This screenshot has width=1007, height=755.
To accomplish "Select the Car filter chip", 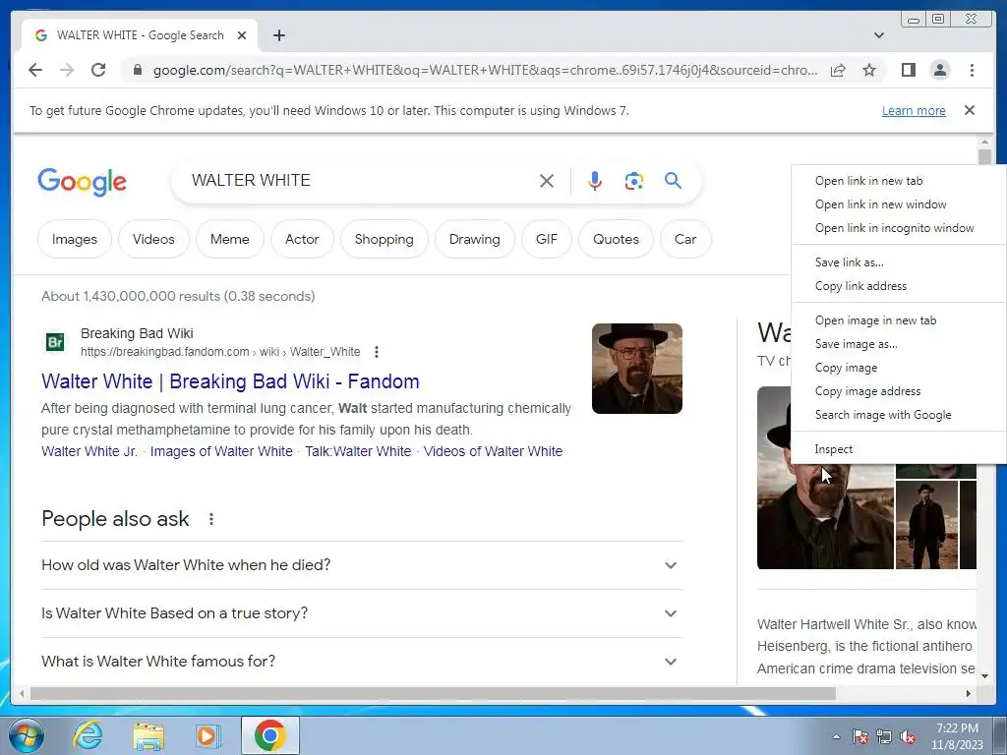I will (x=685, y=240).
